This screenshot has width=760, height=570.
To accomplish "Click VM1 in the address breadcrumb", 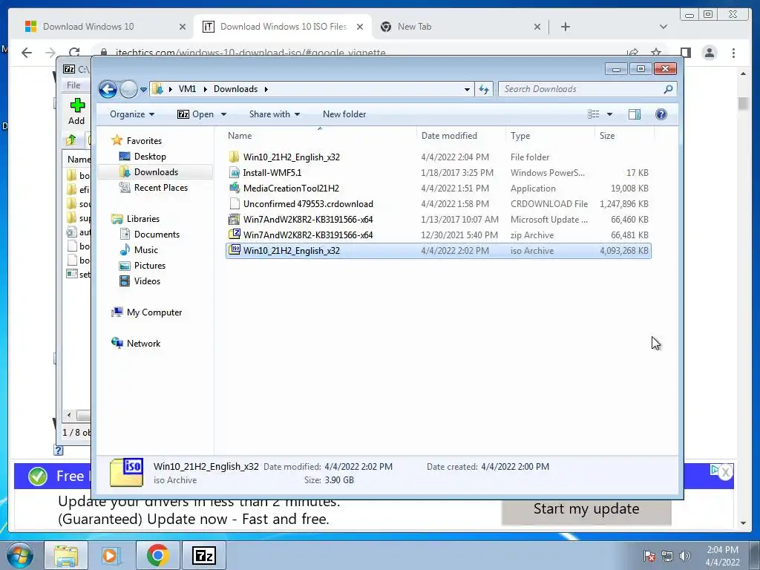I will click(x=187, y=89).
